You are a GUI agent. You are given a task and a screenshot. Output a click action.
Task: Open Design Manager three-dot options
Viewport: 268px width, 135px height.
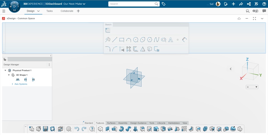(49, 65)
